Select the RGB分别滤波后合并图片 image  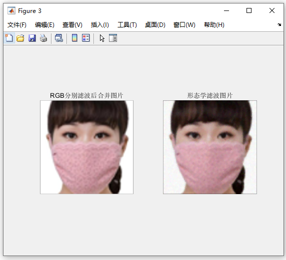pos(86,147)
